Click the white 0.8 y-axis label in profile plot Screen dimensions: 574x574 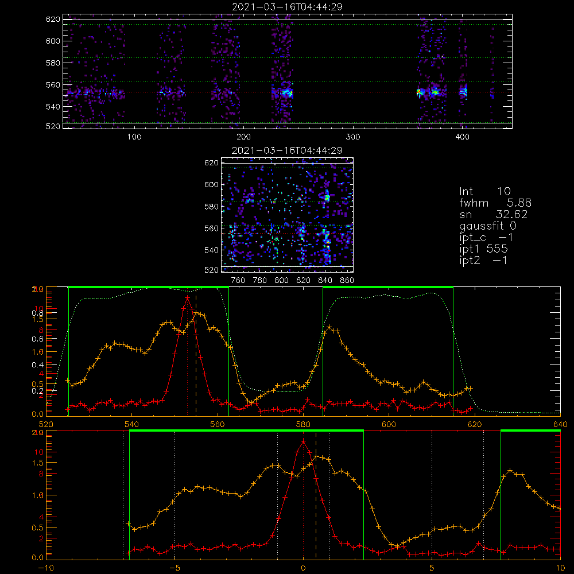tap(37, 313)
